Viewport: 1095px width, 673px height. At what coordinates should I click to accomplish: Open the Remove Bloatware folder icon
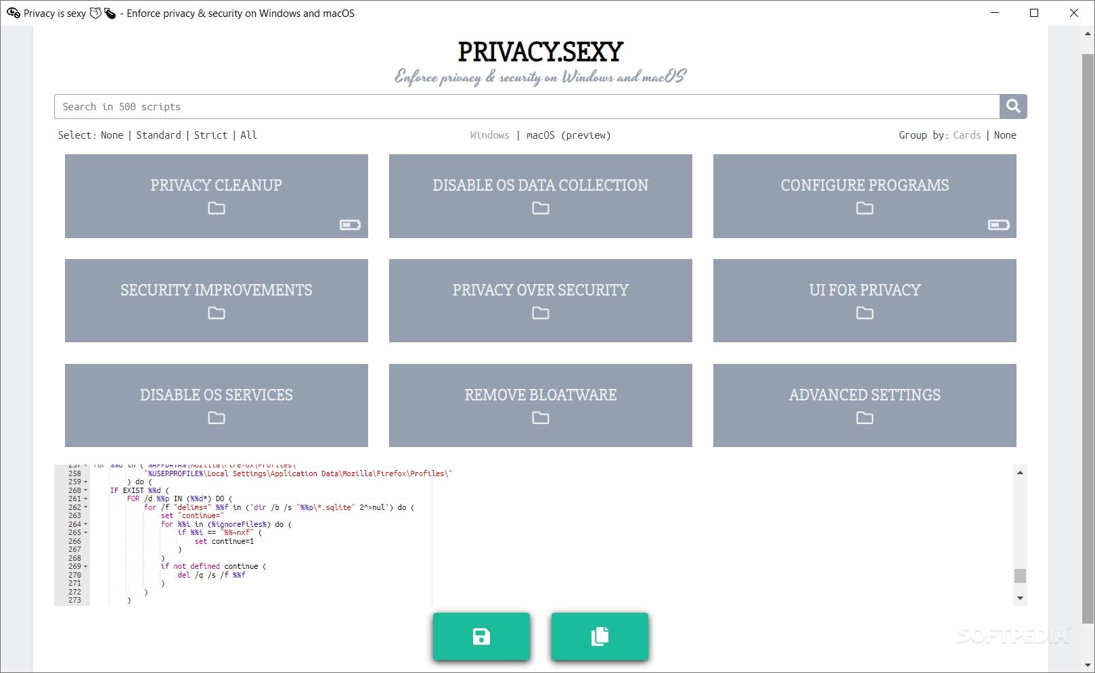coord(541,418)
